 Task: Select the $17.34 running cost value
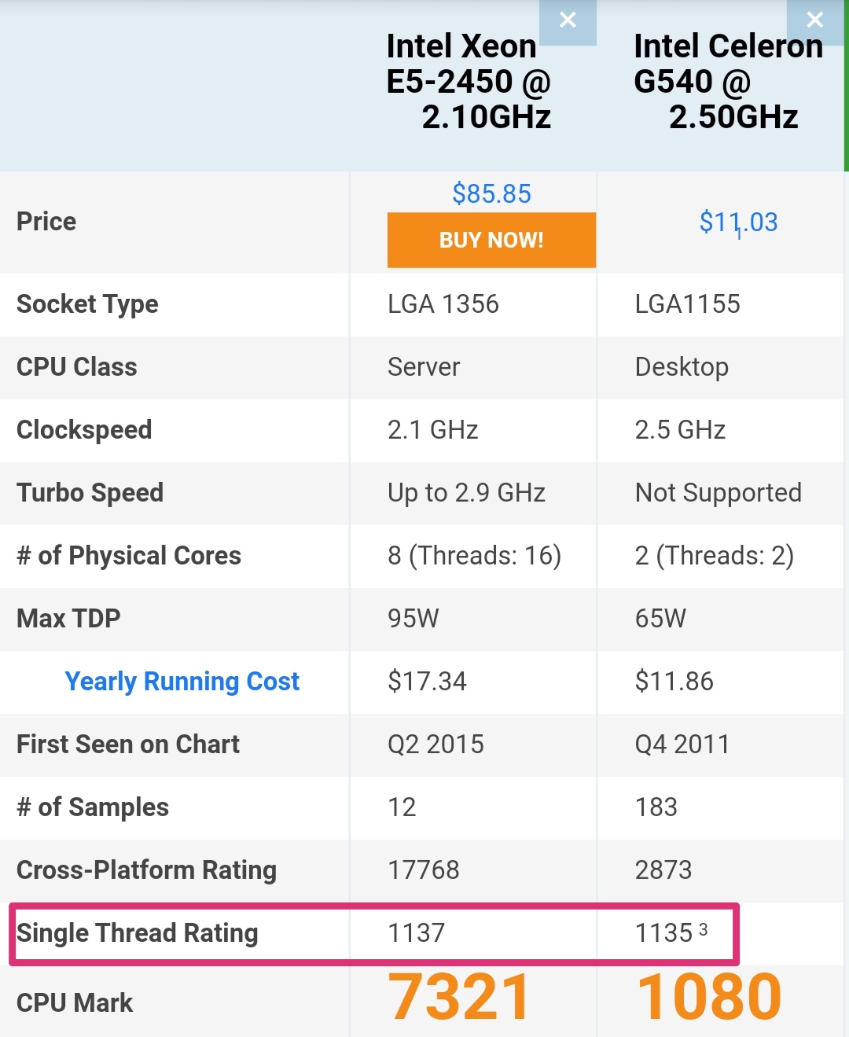pyautogui.click(x=427, y=681)
